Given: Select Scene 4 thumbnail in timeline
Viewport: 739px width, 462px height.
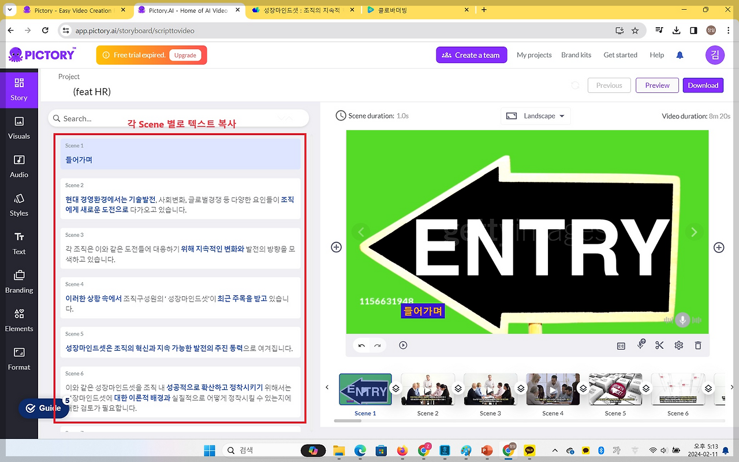Looking at the screenshot, I should pos(553,389).
